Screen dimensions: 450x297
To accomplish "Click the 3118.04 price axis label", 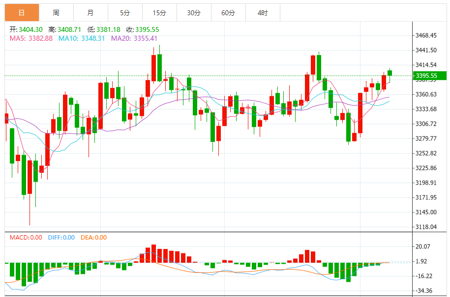I will [x=426, y=227].
